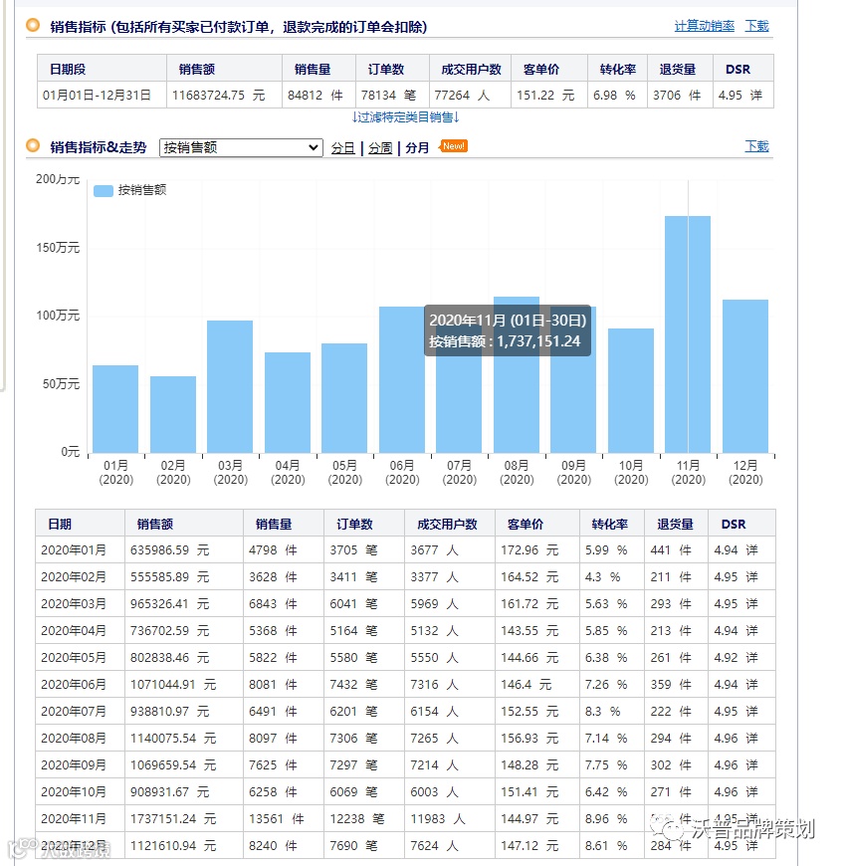Select the 06月 (2020) chart bar
The width and height of the screenshot is (843, 866).
402,380
